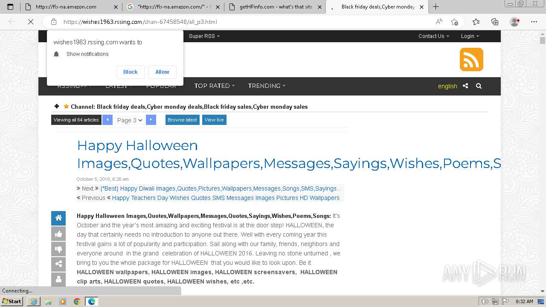Viewport: 546px width, 307px height.
Task: Click the plus icon before Channel
Action: pyautogui.click(x=57, y=106)
